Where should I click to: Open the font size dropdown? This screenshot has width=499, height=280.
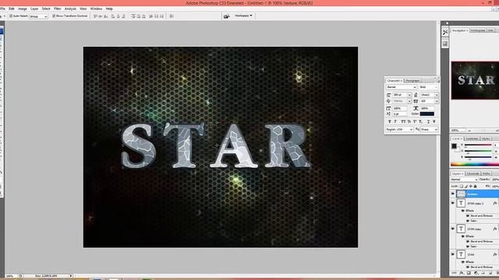402,95
